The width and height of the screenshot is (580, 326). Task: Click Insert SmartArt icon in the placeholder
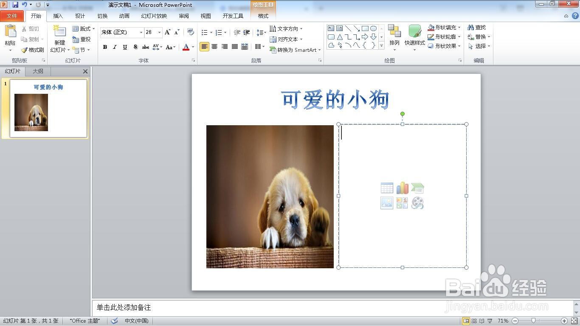pos(417,188)
